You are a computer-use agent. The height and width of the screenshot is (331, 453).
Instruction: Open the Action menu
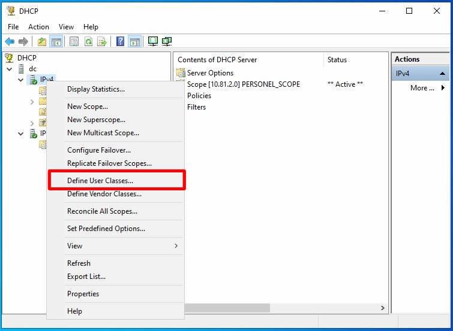point(38,27)
